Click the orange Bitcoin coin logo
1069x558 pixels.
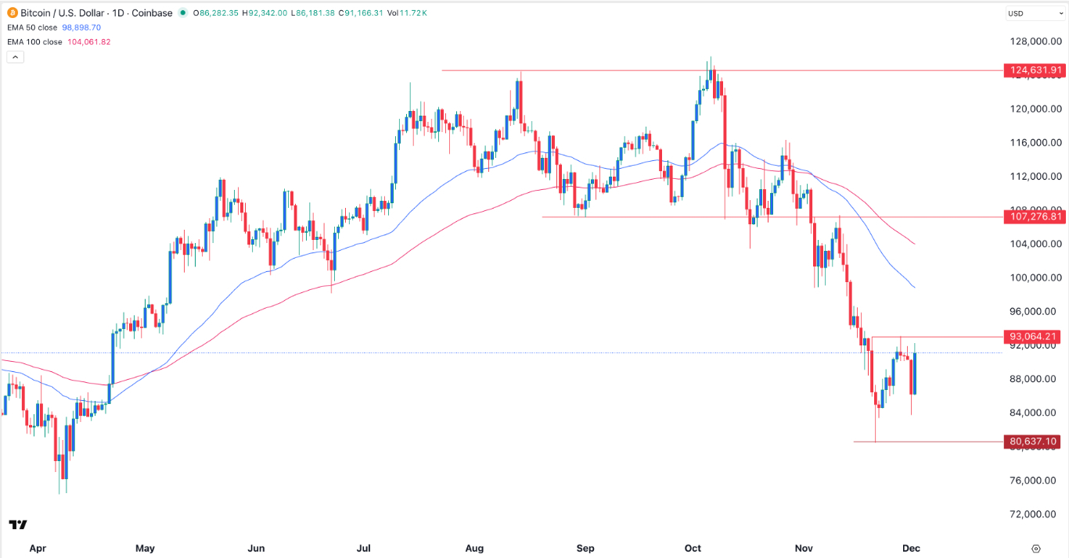(x=13, y=13)
